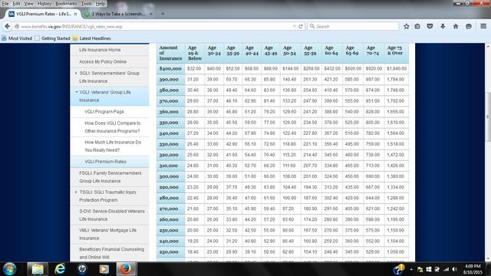Click the $1,840.00 cell for Age 75 & Over
Viewport: 491px width, 276px height.
[397, 68]
